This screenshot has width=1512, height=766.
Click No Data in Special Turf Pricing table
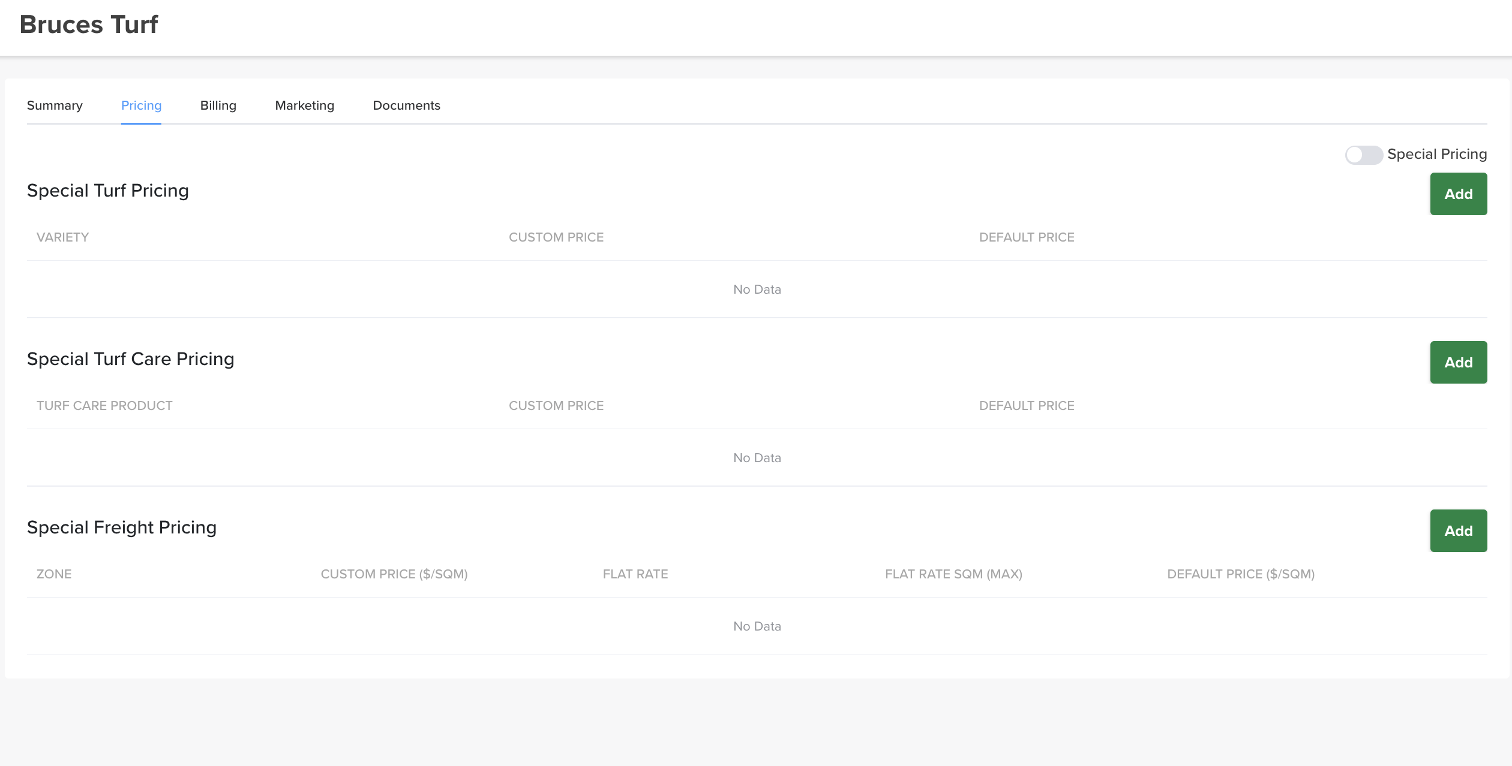(757, 289)
